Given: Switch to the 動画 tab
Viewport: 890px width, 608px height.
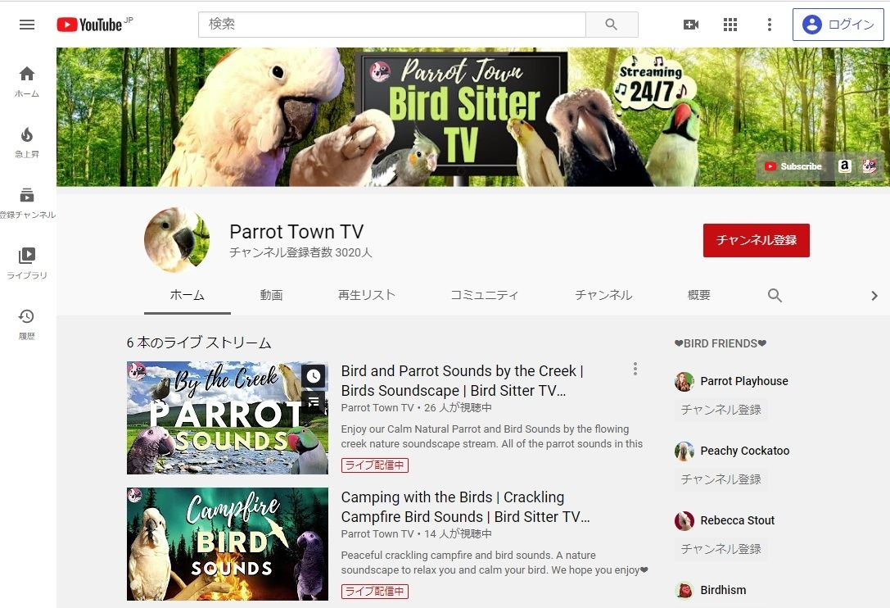Looking at the screenshot, I should pyautogui.click(x=271, y=295).
